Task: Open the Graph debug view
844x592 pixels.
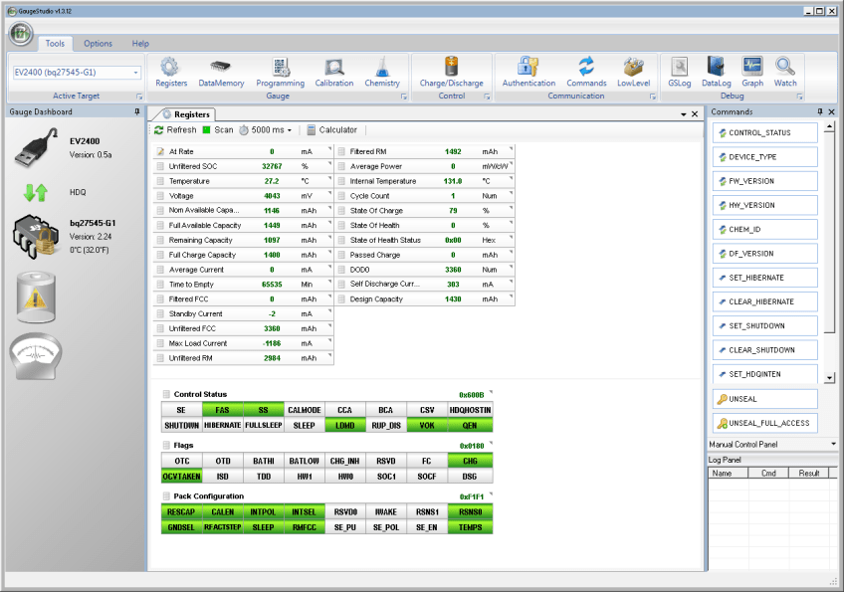Action: 752,71
